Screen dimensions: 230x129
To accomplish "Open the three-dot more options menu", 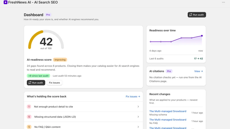I will (x=223, y=2).
